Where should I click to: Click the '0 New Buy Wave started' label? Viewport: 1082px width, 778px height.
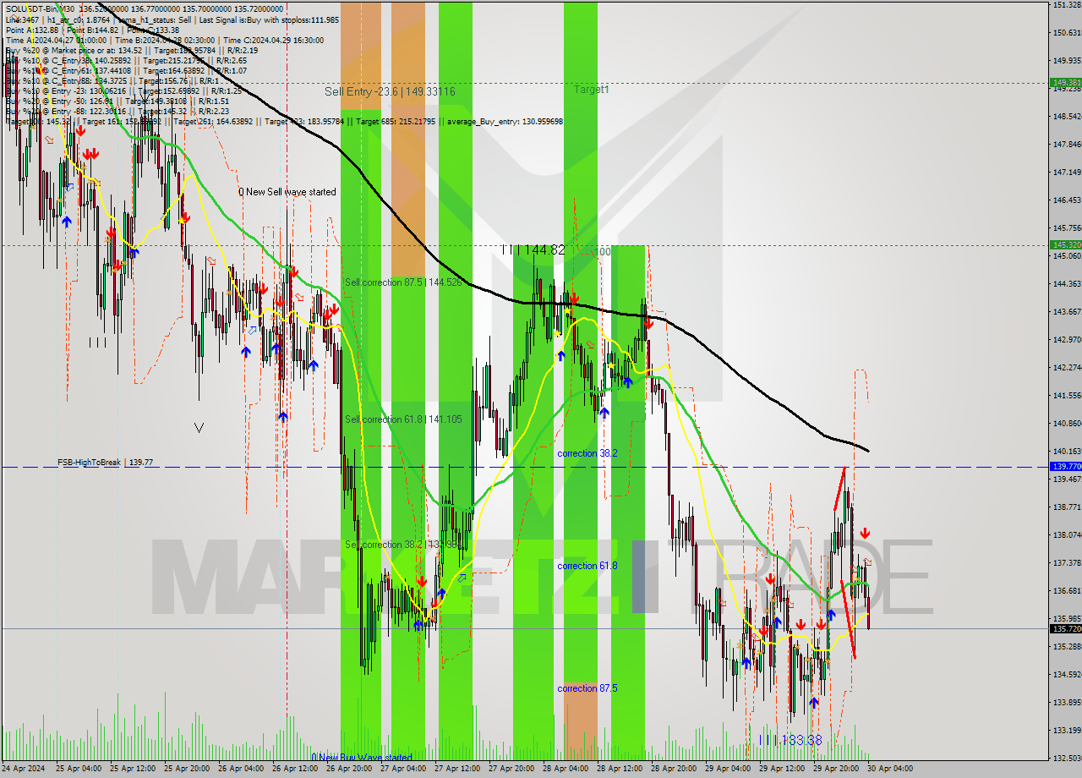[362, 758]
